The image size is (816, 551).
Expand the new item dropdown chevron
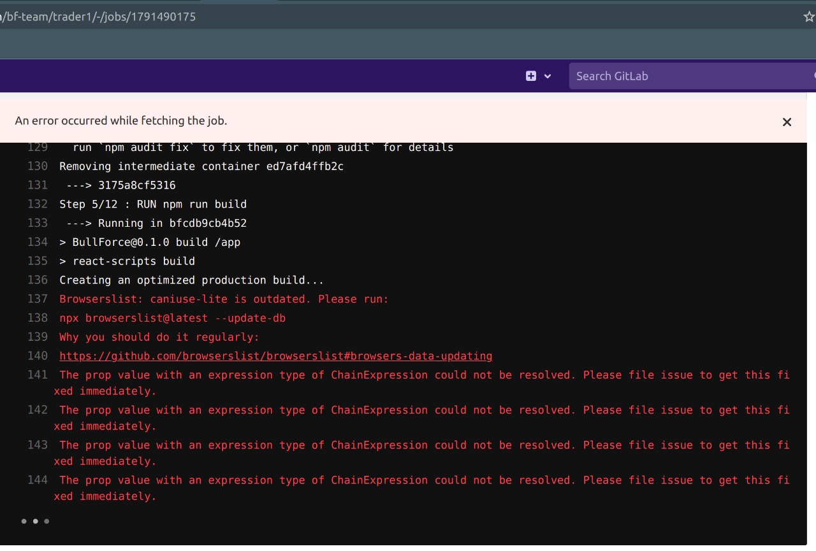(x=546, y=76)
